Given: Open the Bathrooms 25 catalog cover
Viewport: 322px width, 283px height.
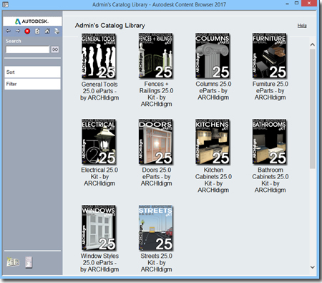Looking at the screenshot, I should click(270, 142).
